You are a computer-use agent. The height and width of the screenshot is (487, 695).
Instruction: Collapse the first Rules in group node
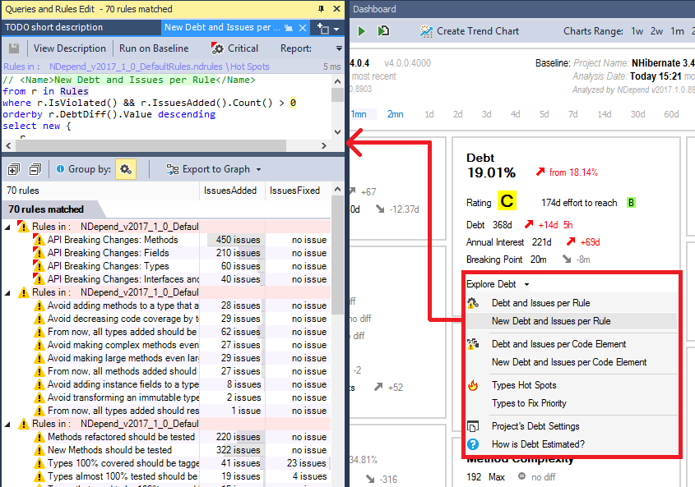point(9,227)
